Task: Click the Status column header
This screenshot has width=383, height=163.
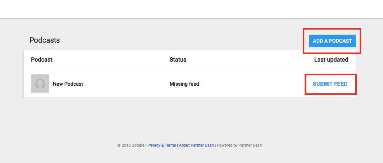Action: click(x=178, y=59)
